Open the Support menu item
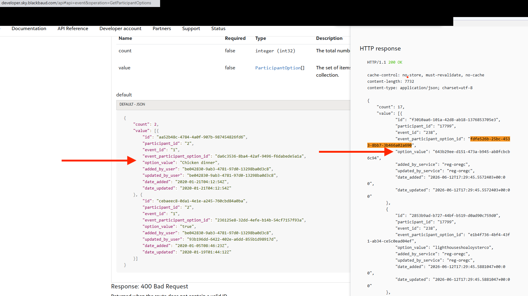 coord(191,29)
